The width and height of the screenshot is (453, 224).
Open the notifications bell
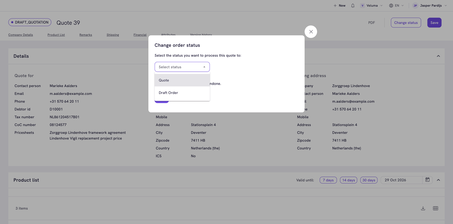[x=353, y=5]
